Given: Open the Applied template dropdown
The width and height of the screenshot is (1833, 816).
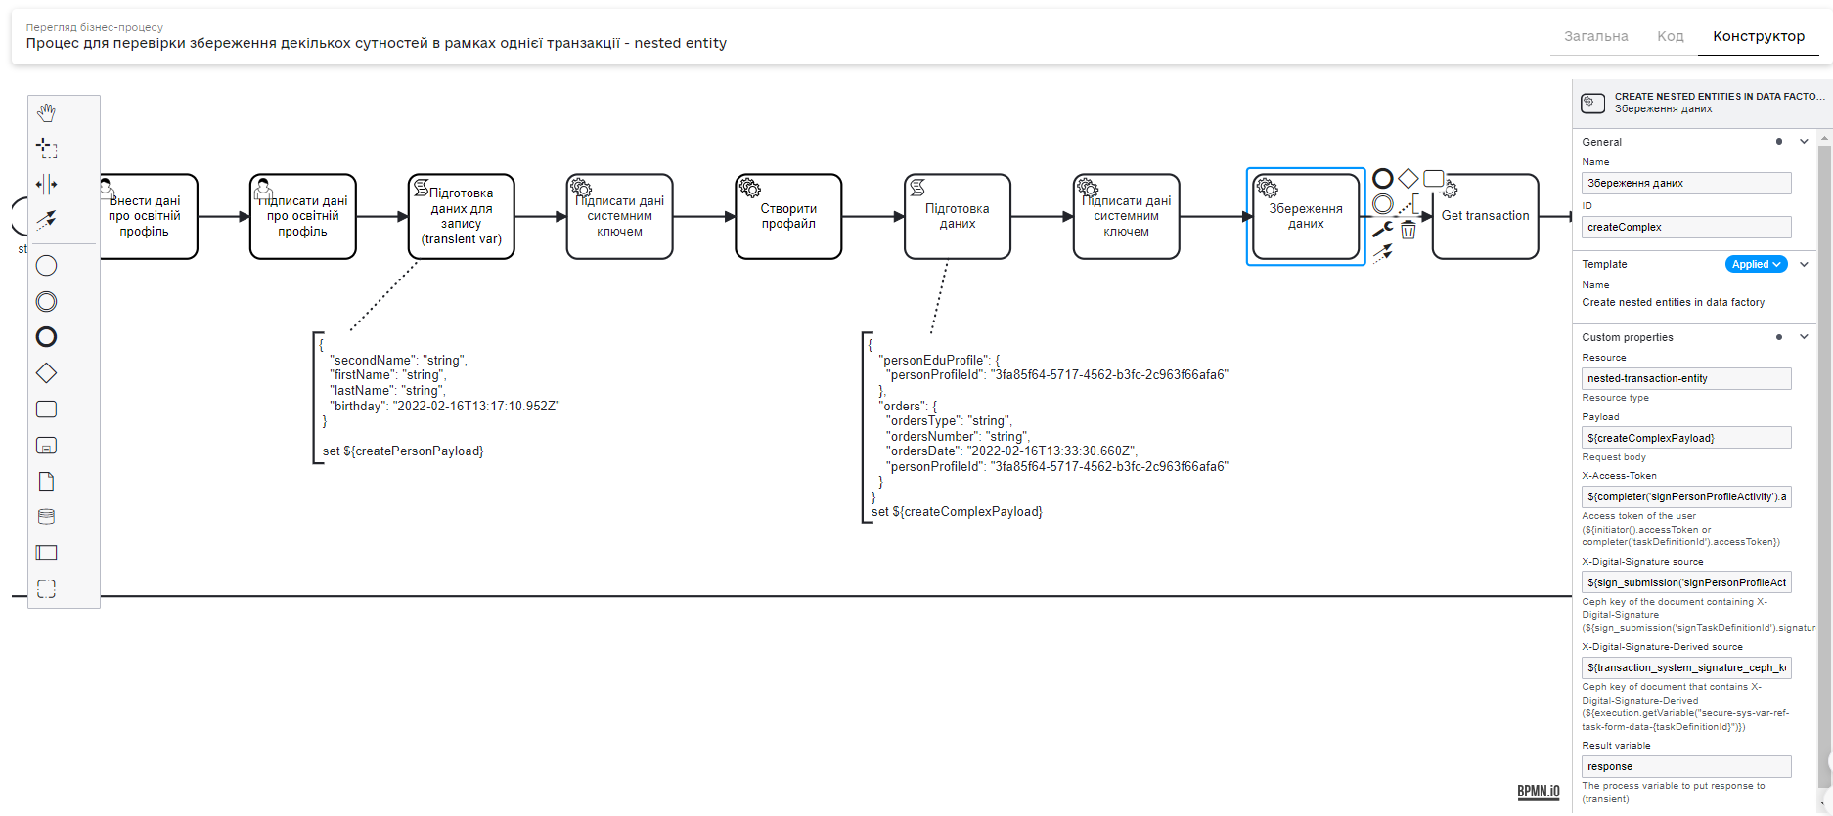Looking at the screenshot, I should point(1757,264).
